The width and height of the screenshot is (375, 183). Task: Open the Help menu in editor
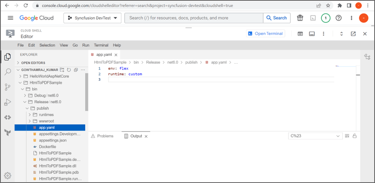point(117,45)
